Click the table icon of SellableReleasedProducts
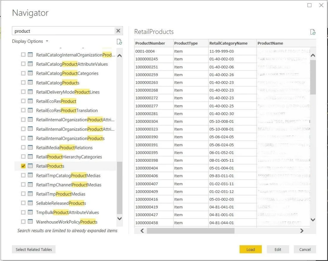328x261 pixels. pyautogui.click(x=30, y=203)
